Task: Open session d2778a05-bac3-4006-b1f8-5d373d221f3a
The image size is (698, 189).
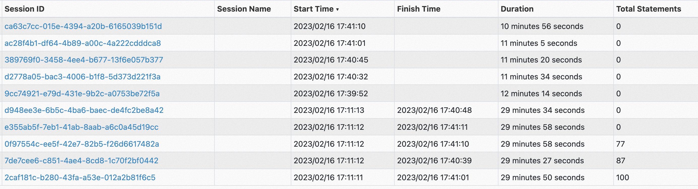Action: (82, 77)
